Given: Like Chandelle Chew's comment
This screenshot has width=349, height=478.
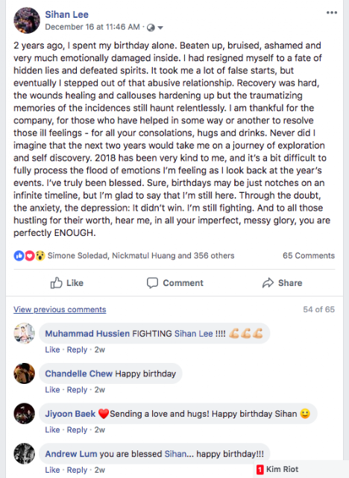Looking at the screenshot, I should 52,390.
